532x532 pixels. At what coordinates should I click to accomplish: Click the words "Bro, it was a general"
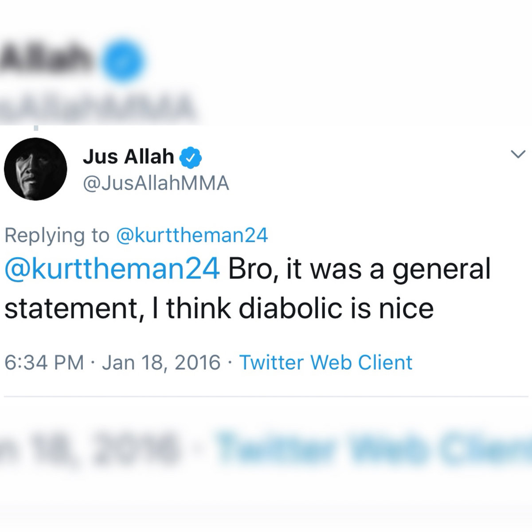359,269
